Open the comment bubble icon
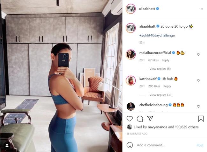The image size is (207, 152). pyautogui.click(x=140, y=119)
